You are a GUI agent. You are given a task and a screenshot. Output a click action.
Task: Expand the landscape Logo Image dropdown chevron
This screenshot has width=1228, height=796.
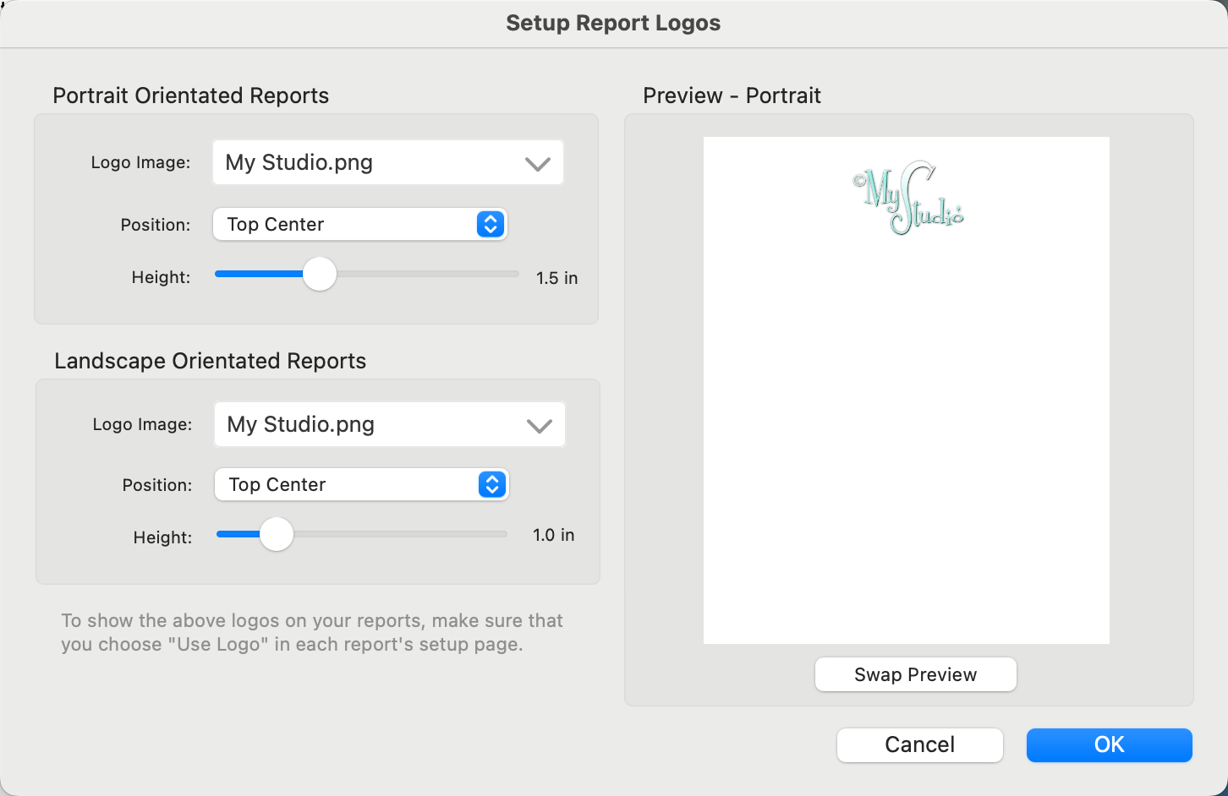540,426
